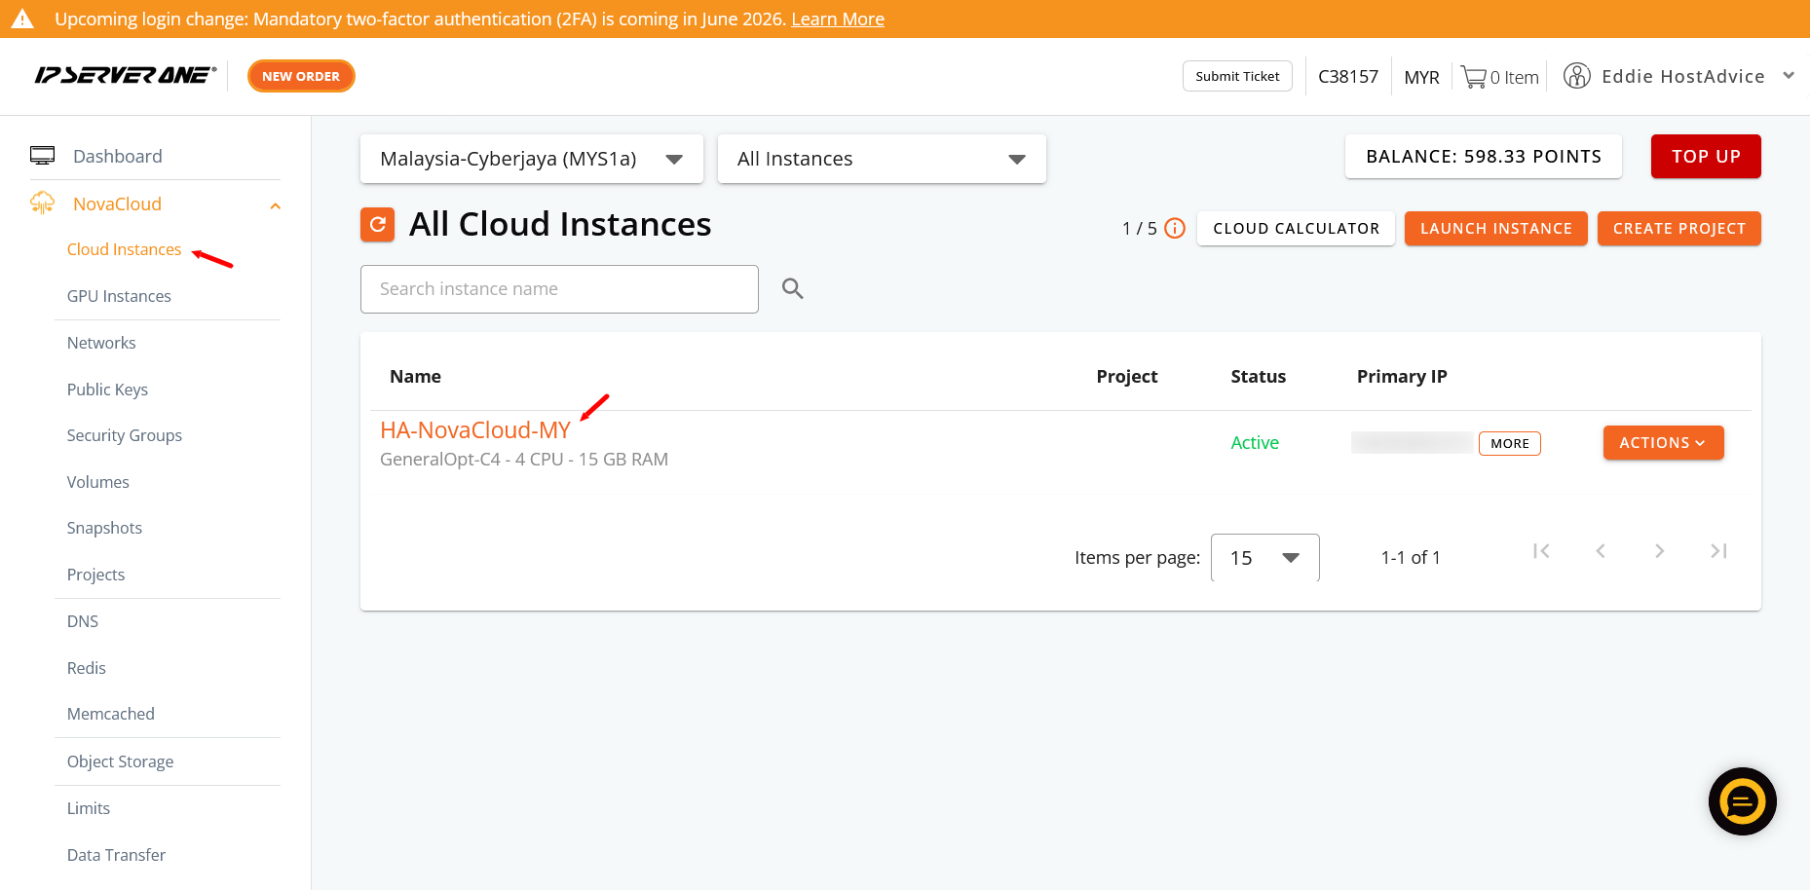Viewport: 1810px width, 891px height.
Task: Open the live chat bubble
Action: (1743, 801)
